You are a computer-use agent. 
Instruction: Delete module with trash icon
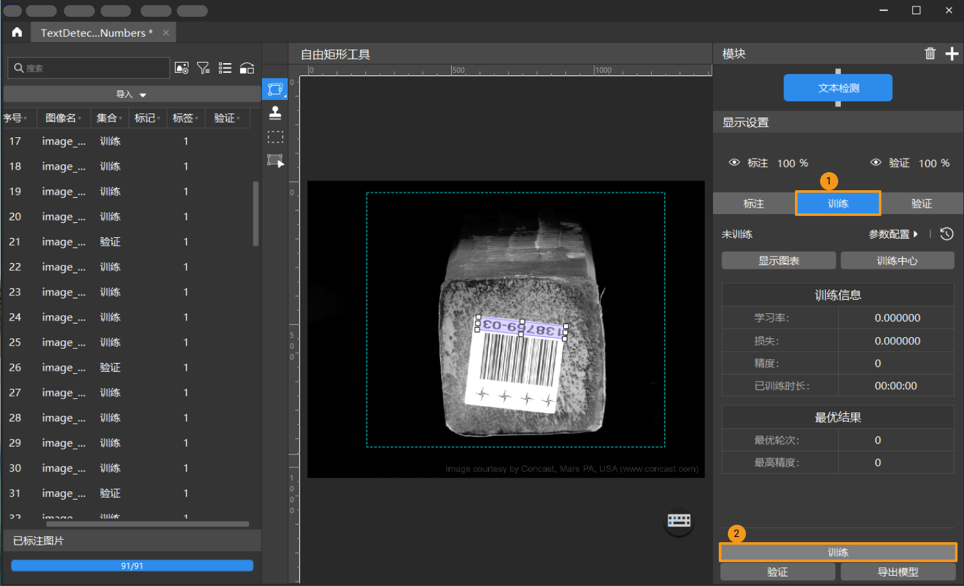pos(930,54)
